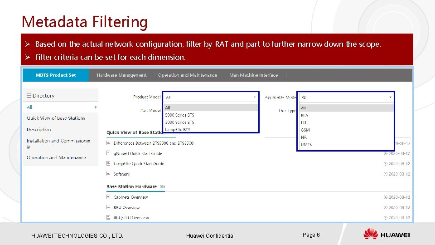The width and height of the screenshot is (435, 245).
Task: Click document icon beside LampSite Quick Start Guide
Action: coord(108,163)
